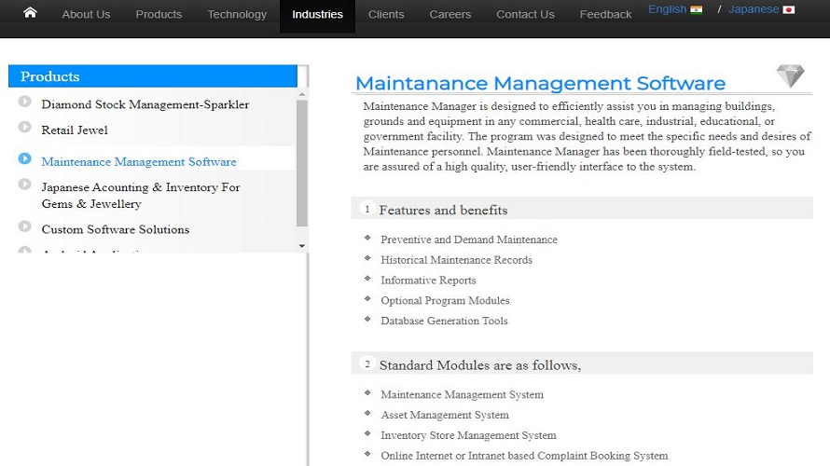Open Custom Software Solutions link
The image size is (830, 466).
point(116,229)
